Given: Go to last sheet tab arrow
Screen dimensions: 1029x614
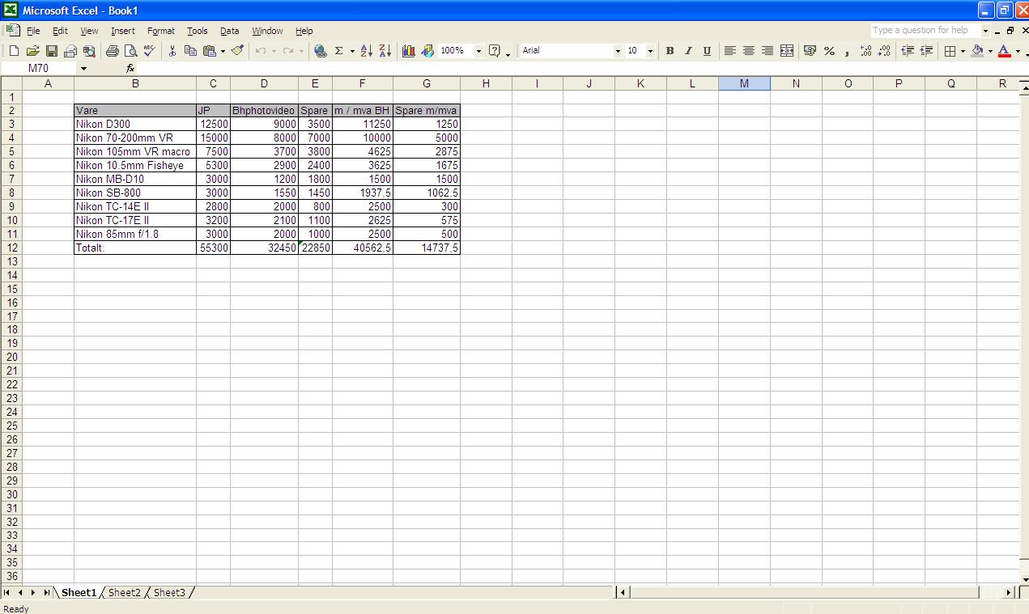Looking at the screenshot, I should (x=46, y=593).
